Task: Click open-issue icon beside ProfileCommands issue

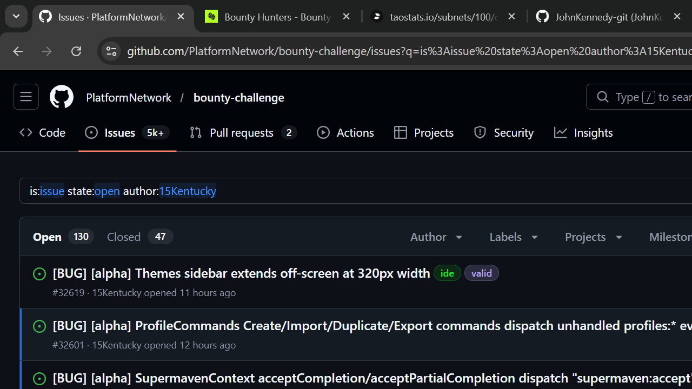Action: pyautogui.click(x=39, y=326)
